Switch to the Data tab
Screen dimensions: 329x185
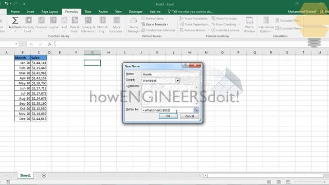88,12
